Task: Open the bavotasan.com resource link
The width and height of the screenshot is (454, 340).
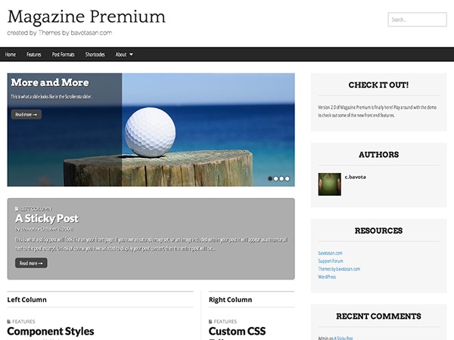Action: tap(330, 253)
